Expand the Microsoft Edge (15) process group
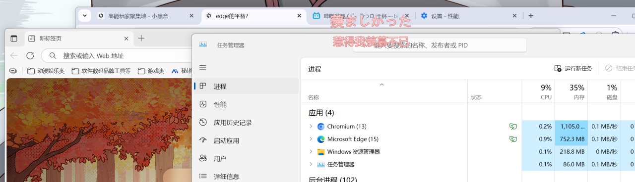635x182 pixels. [311, 139]
